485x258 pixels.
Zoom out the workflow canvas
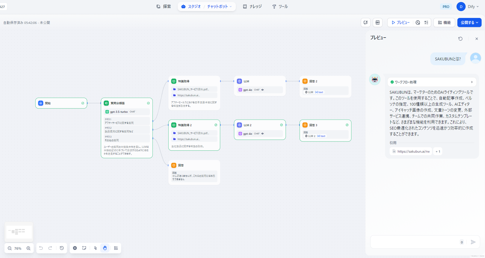click(x=10, y=248)
